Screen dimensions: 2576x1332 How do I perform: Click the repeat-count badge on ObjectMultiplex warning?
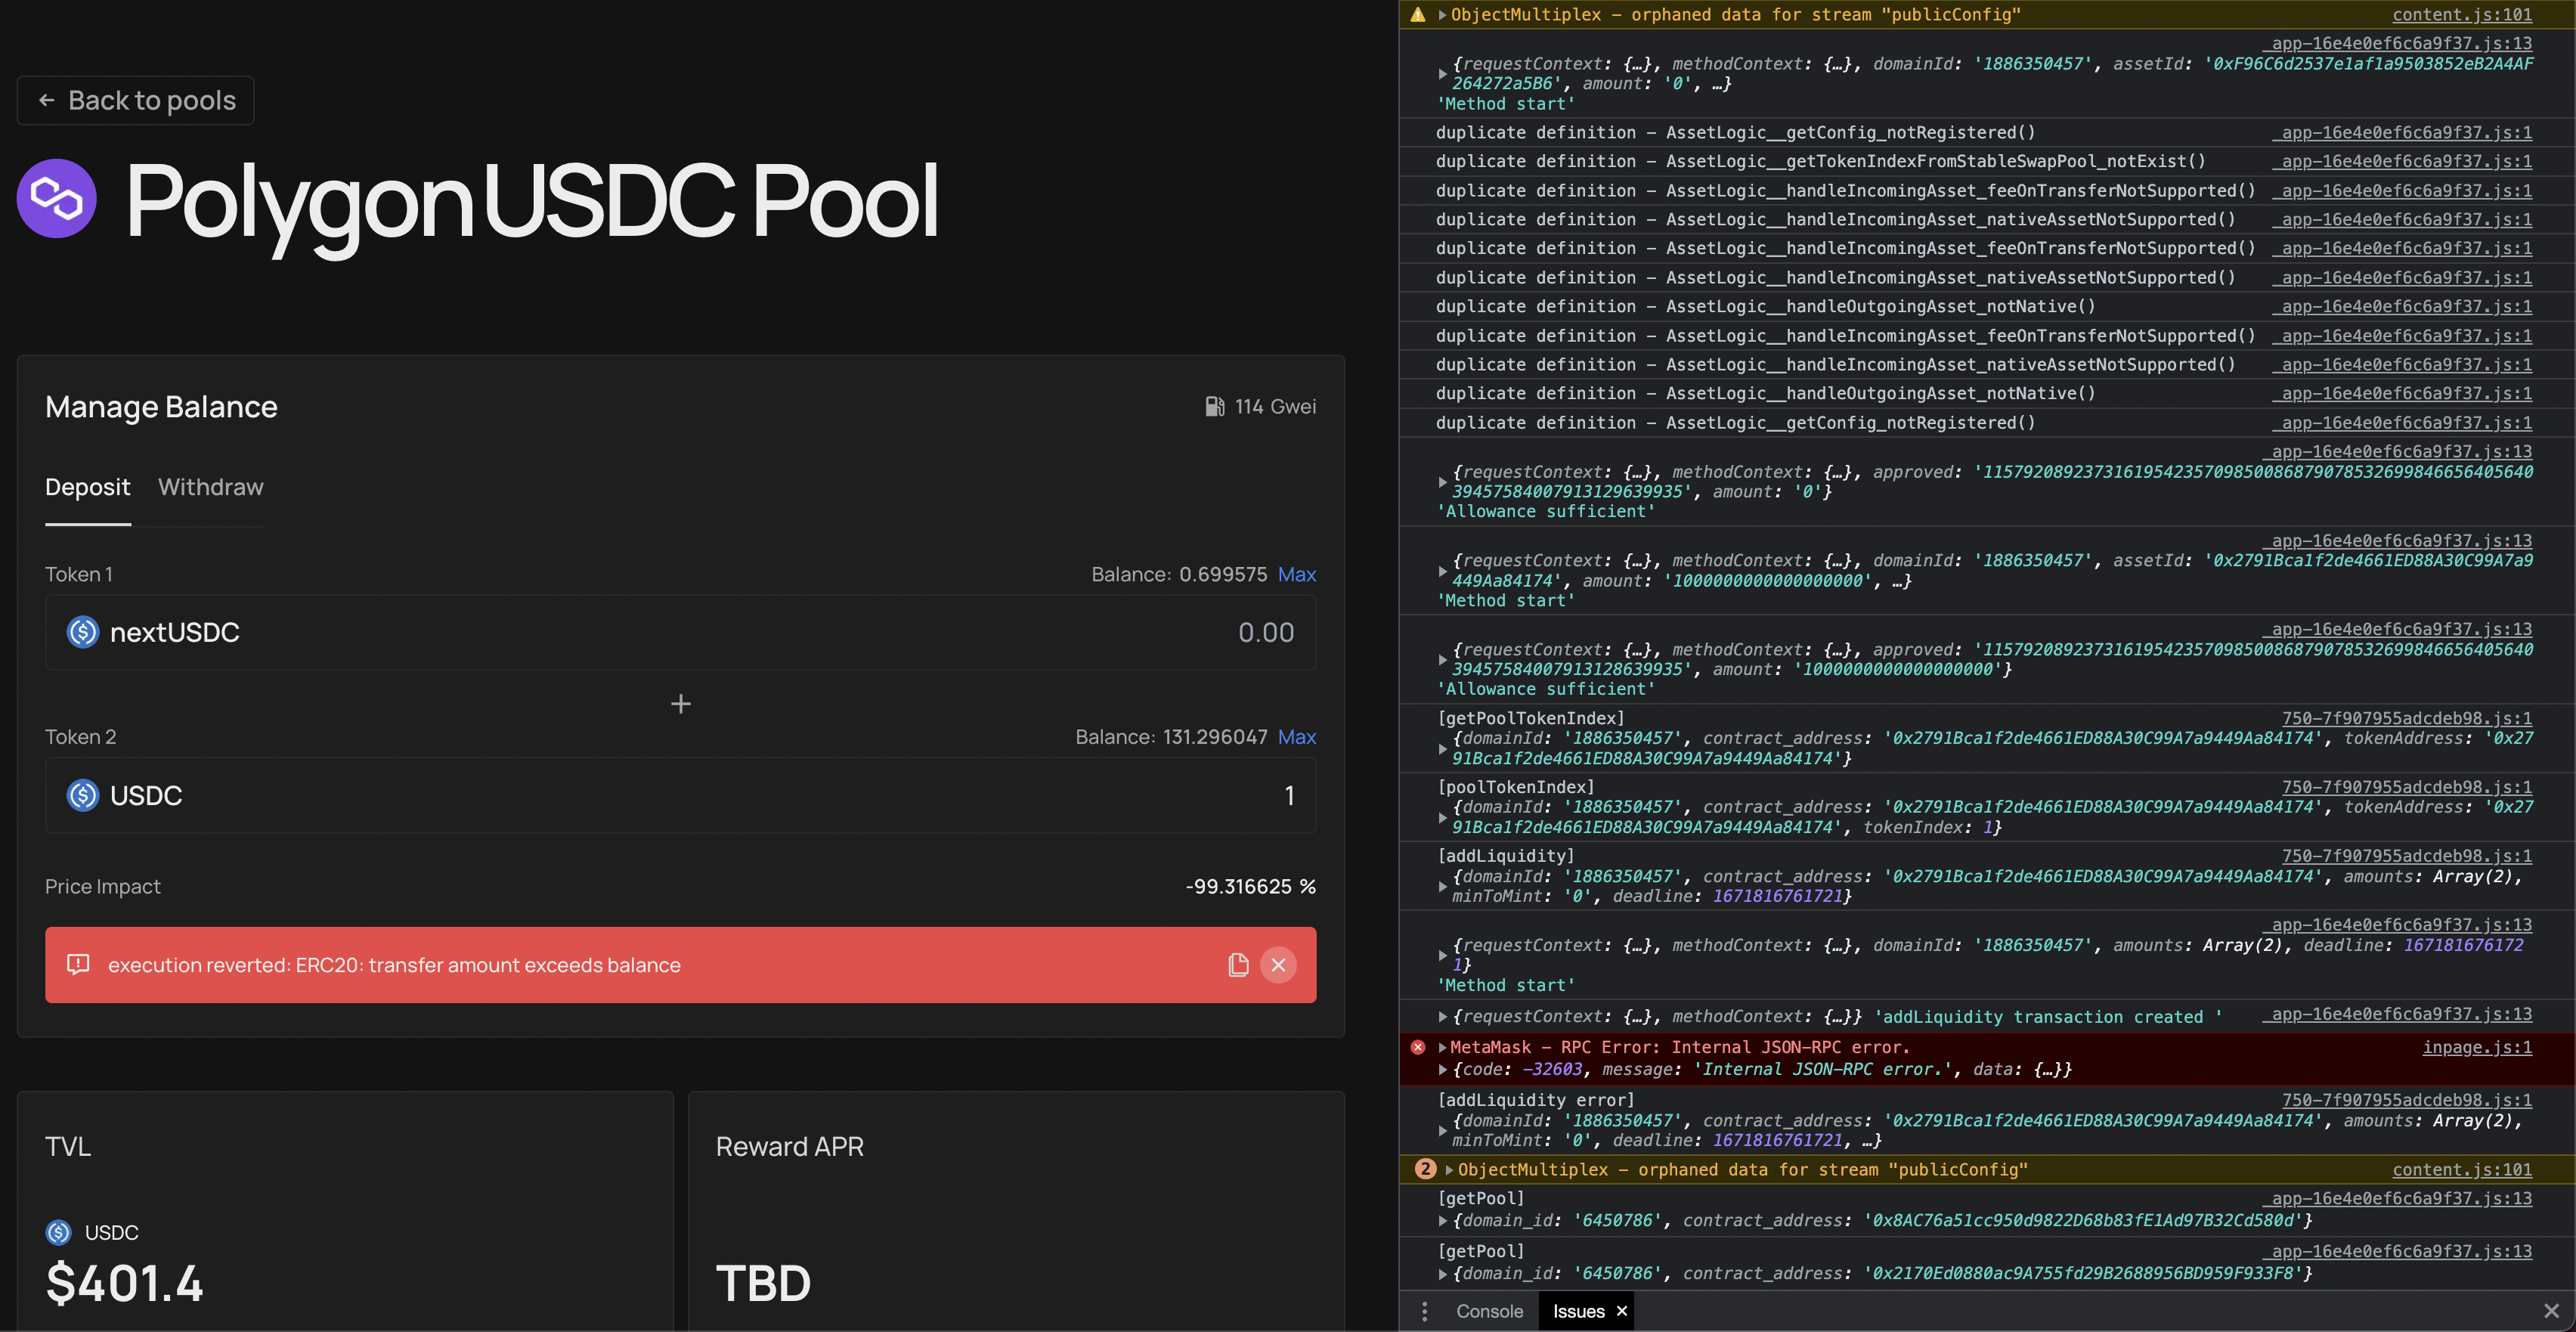pos(1426,1169)
